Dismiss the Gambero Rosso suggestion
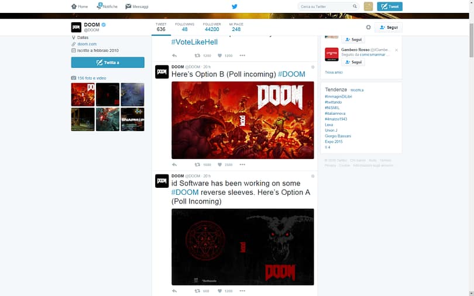This screenshot has width=474, height=296. [x=396, y=50]
